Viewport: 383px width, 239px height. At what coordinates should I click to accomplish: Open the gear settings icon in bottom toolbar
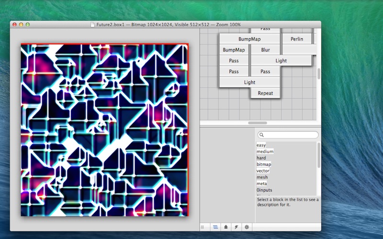point(247,227)
